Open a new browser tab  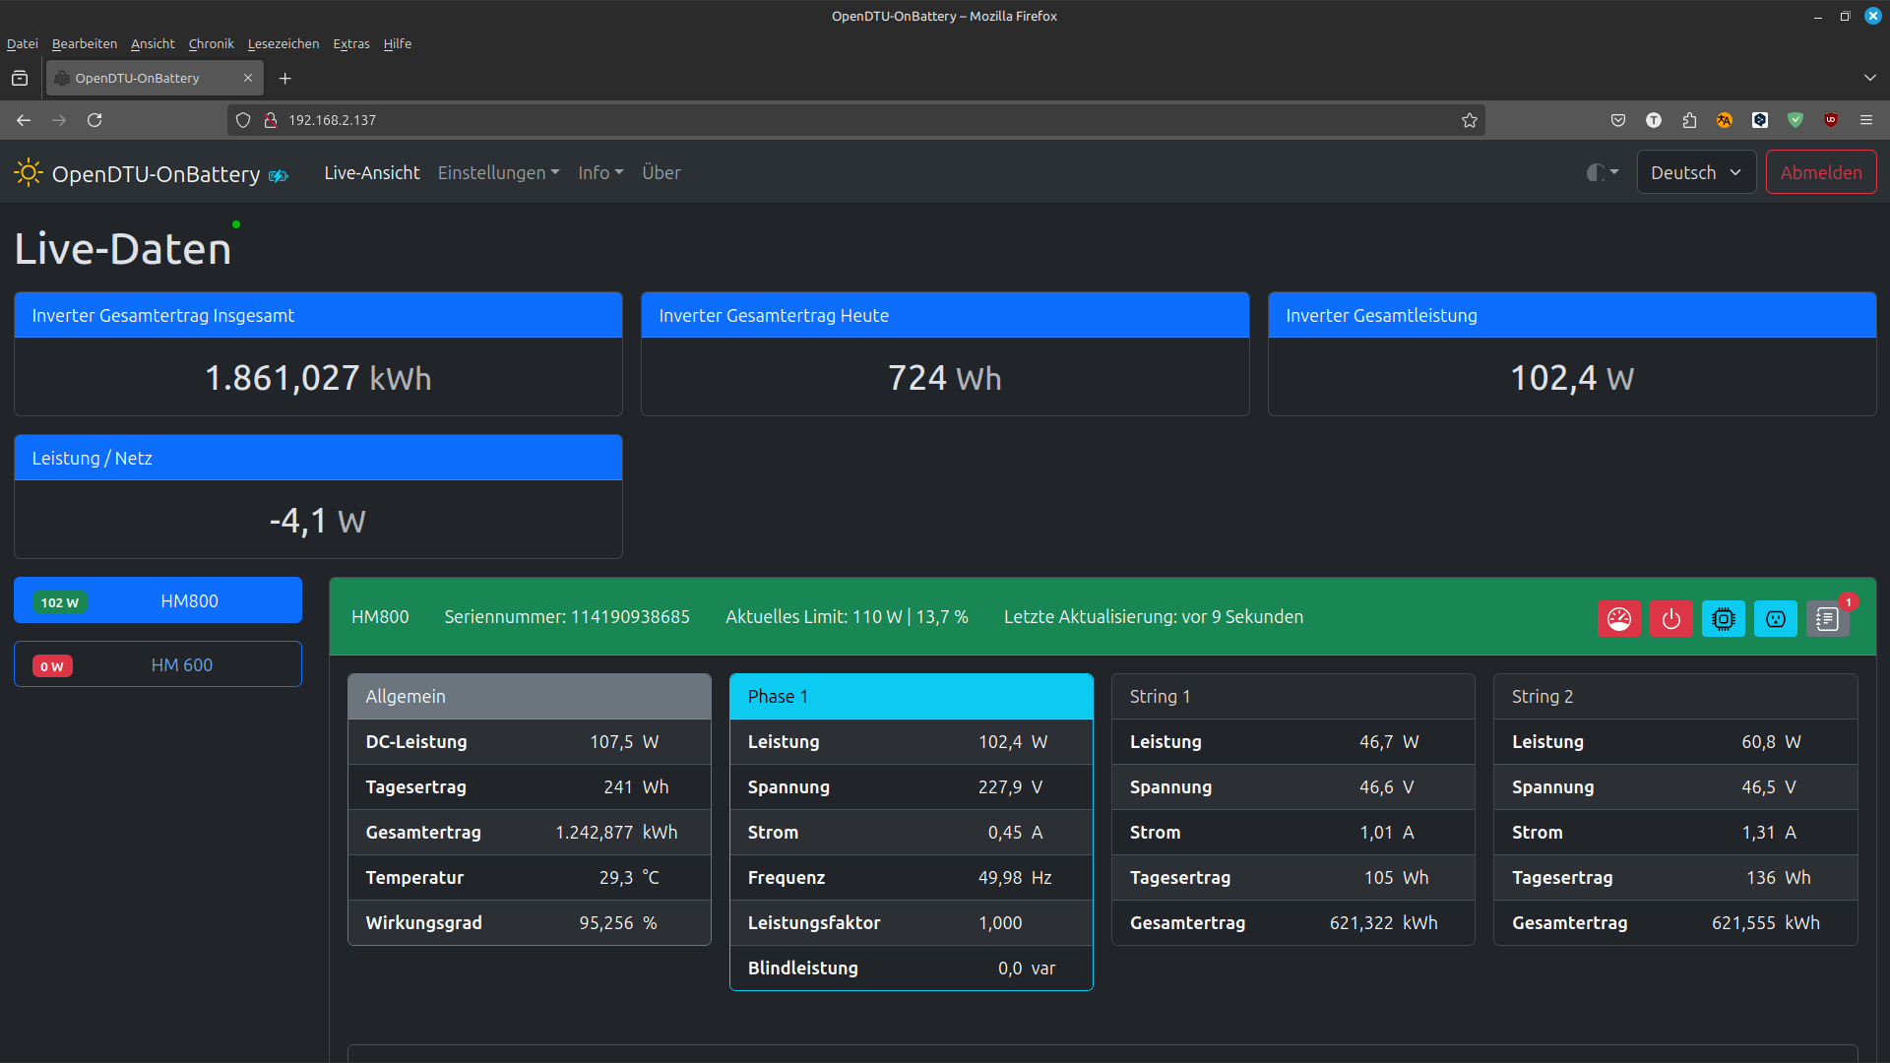pyautogui.click(x=285, y=79)
